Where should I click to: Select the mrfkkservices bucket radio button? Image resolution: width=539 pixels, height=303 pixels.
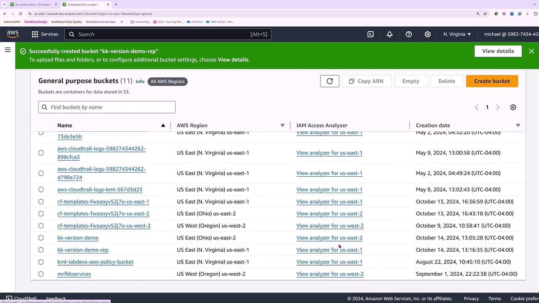pyautogui.click(x=41, y=274)
